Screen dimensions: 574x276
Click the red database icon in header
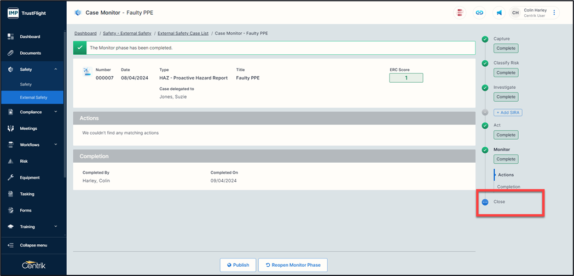pyautogui.click(x=460, y=13)
